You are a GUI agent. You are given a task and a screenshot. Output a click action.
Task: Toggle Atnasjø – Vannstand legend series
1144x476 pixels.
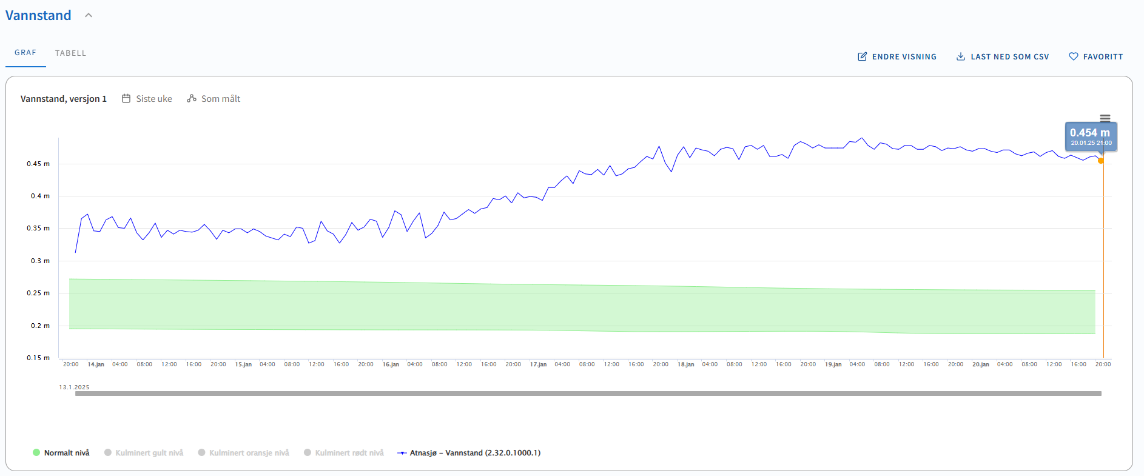469,453
